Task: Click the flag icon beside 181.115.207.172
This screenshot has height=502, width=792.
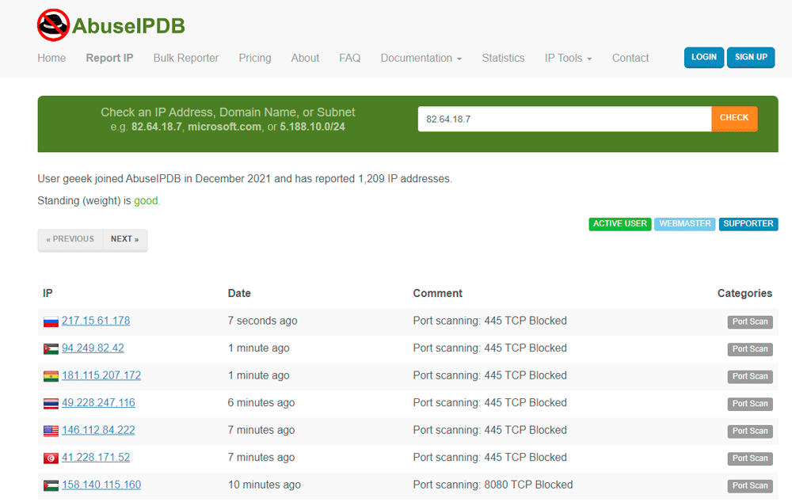Action: coord(51,376)
